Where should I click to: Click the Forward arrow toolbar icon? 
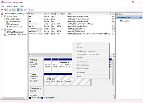pos(5,10)
